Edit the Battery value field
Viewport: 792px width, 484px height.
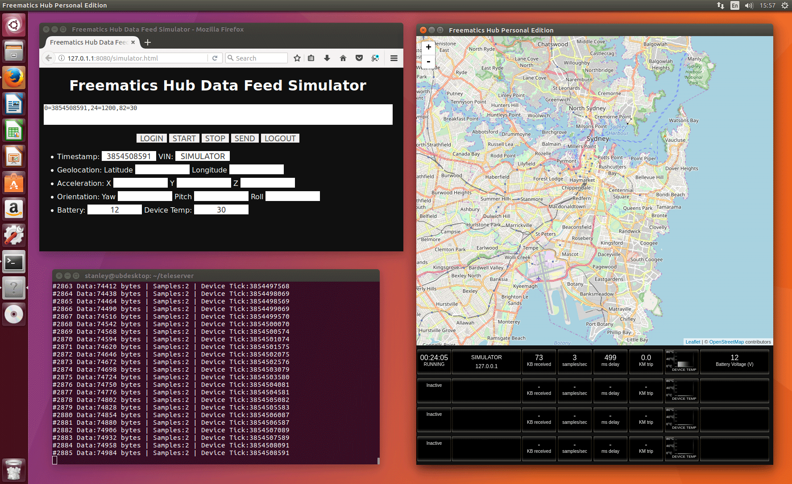coord(115,210)
